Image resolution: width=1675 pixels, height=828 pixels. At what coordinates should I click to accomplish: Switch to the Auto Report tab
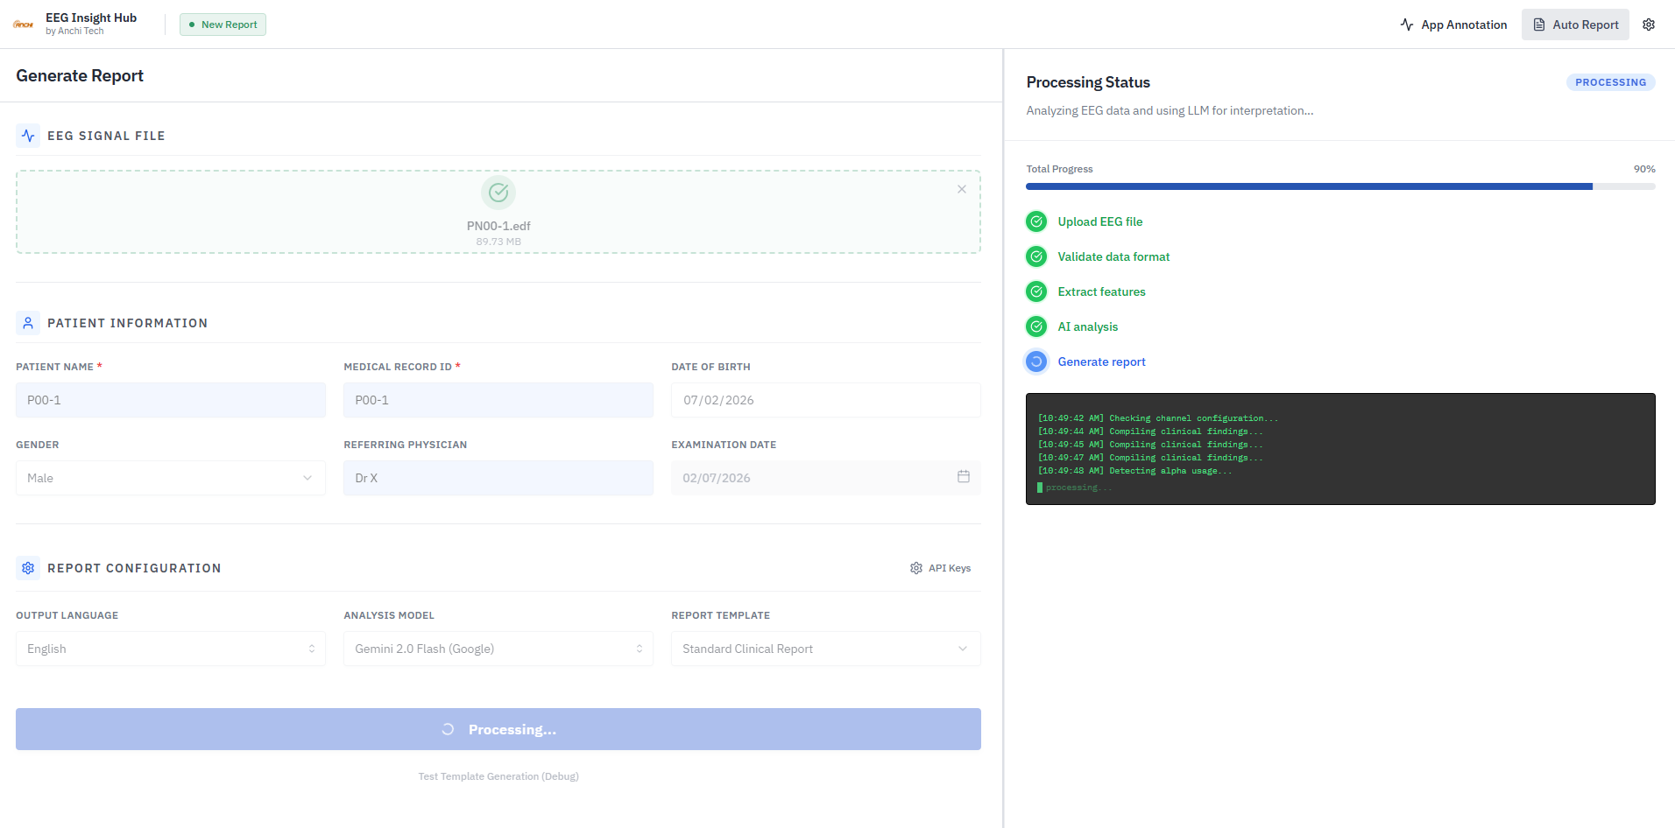click(1575, 25)
